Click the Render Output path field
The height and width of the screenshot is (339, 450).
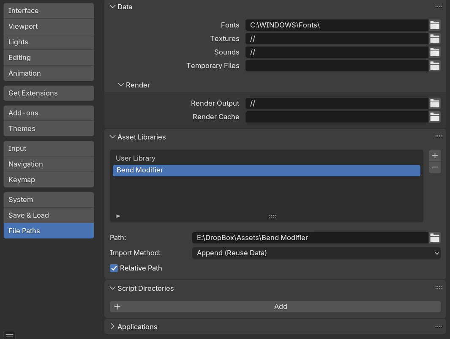(x=337, y=103)
